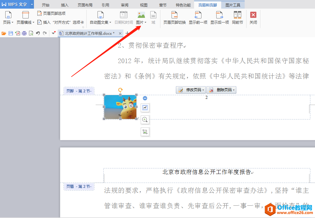Redo the last action
315x218 pixels.
tap(45, 33)
